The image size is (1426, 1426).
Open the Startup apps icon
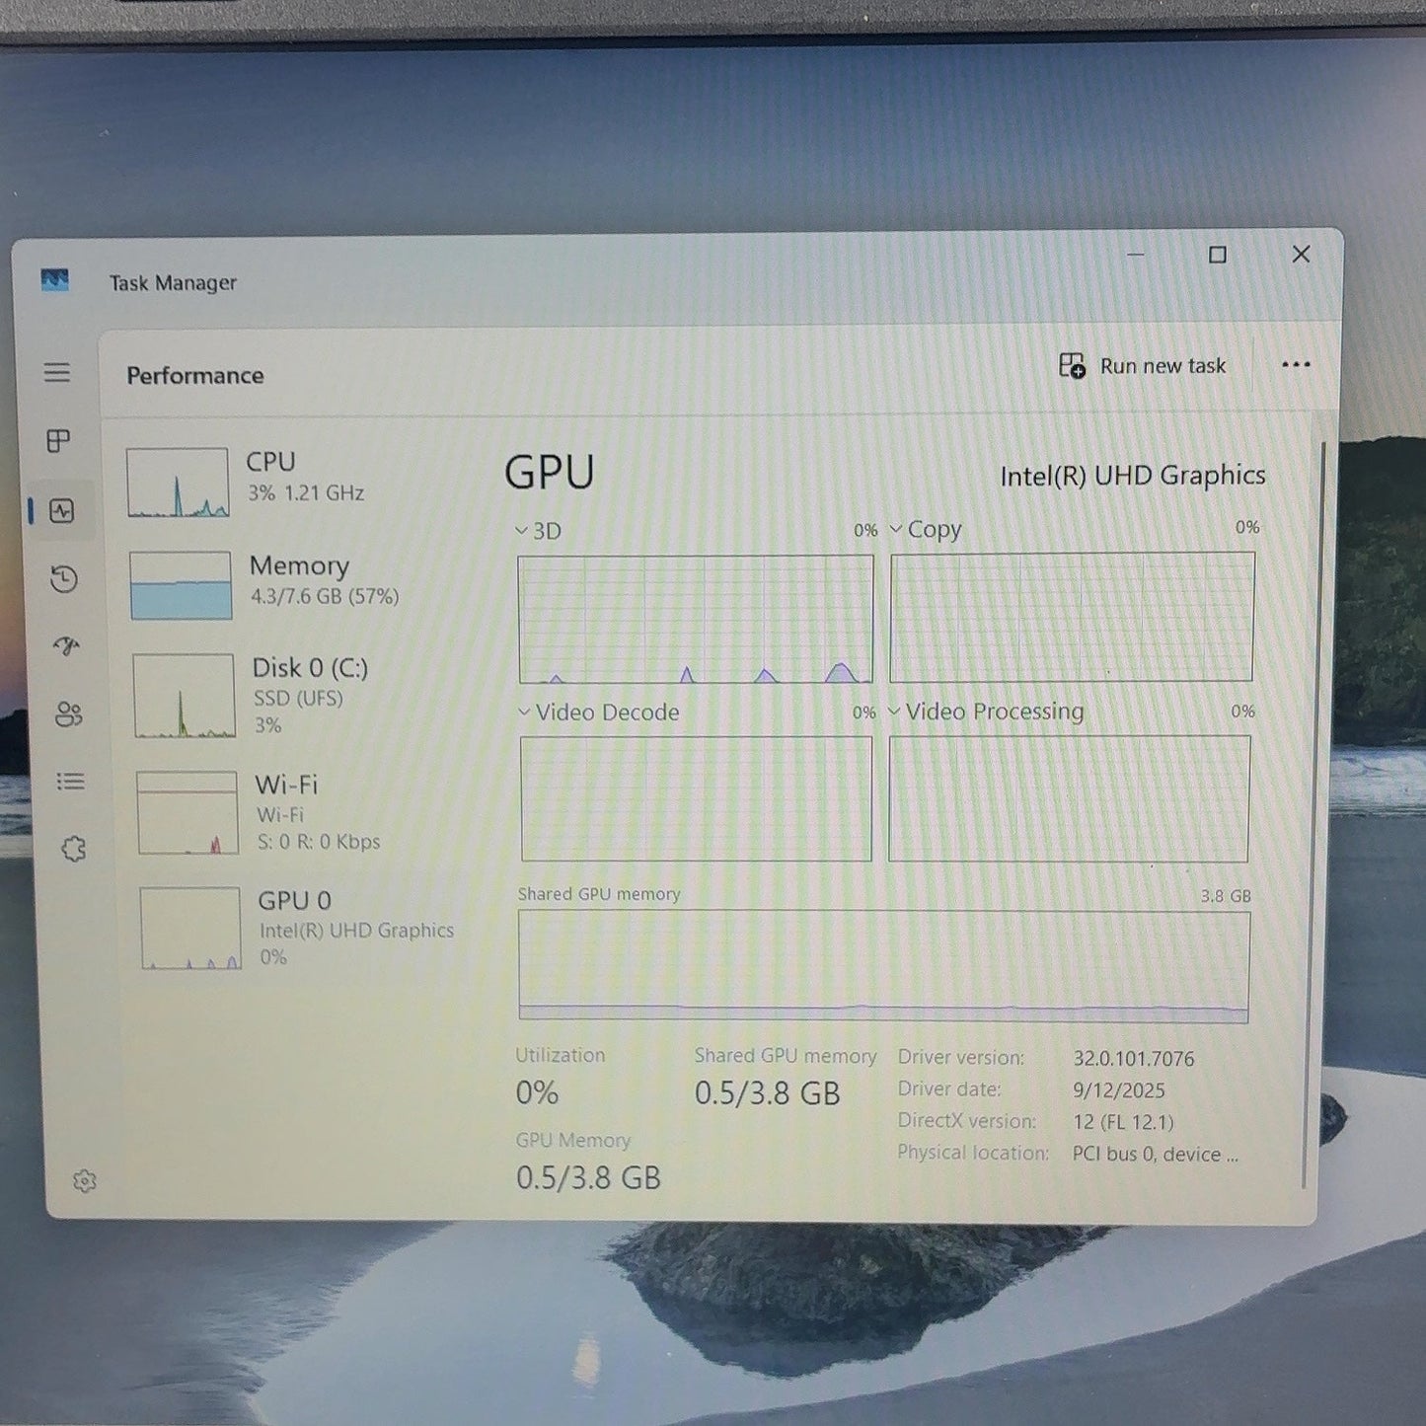pyautogui.click(x=66, y=646)
